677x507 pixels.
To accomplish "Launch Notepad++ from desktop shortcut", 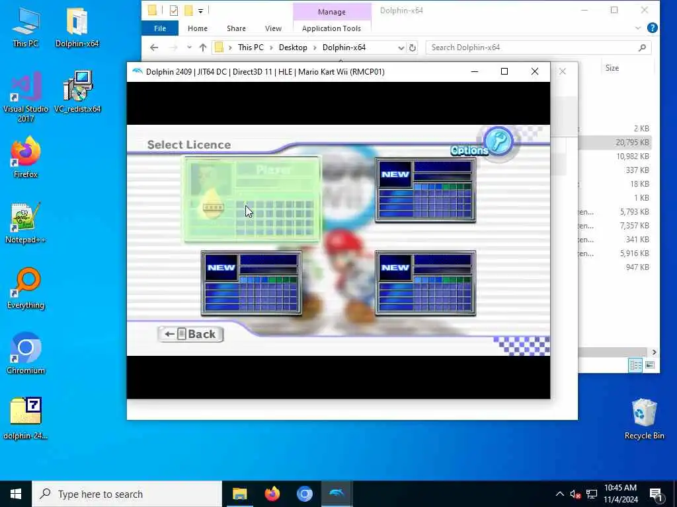I will coord(26,223).
